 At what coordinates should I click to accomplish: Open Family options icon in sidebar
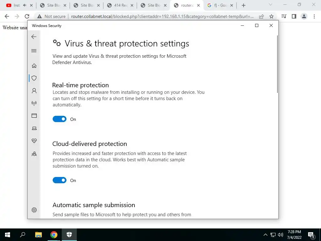tap(34, 154)
